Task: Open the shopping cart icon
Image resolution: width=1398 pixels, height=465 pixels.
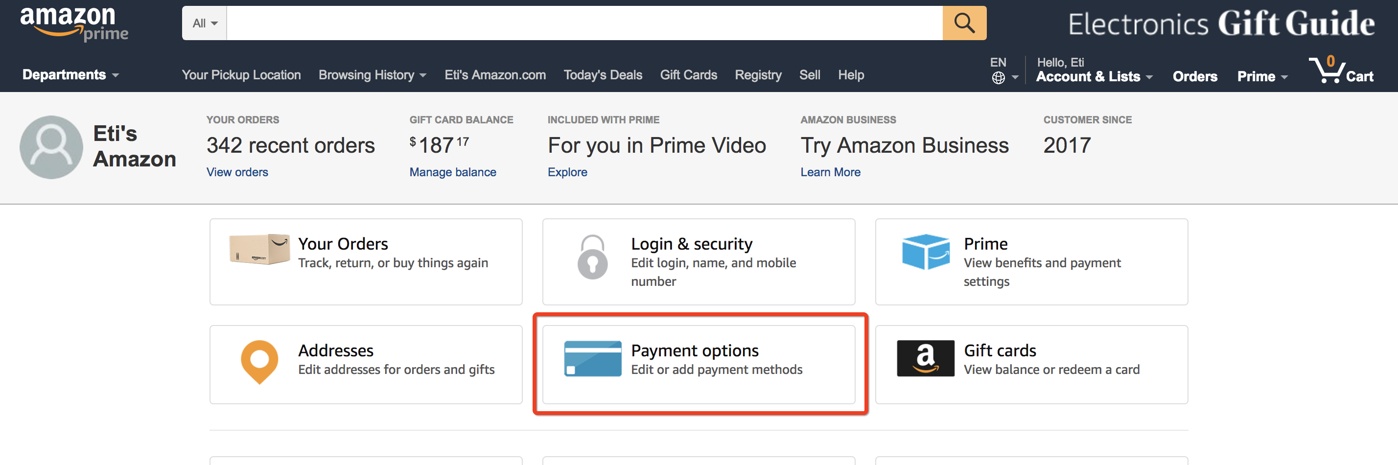Action: pyautogui.click(x=1341, y=70)
